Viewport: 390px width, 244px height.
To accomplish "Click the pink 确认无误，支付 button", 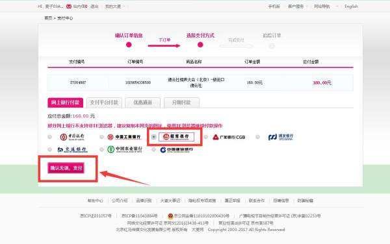I will coord(66,168).
